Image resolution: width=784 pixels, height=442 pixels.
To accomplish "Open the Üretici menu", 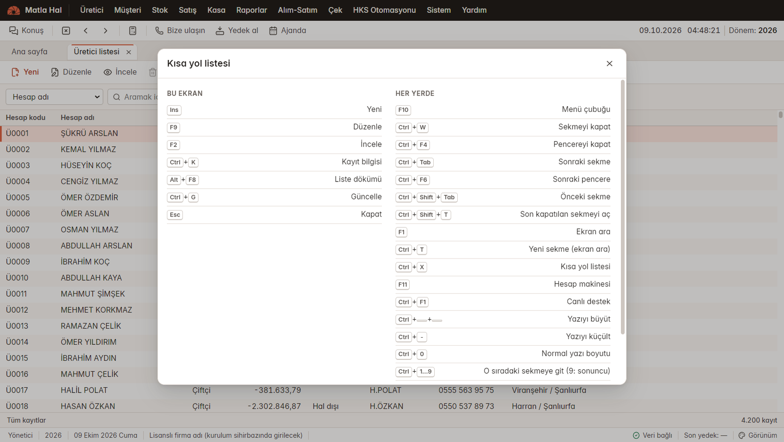I will [91, 10].
